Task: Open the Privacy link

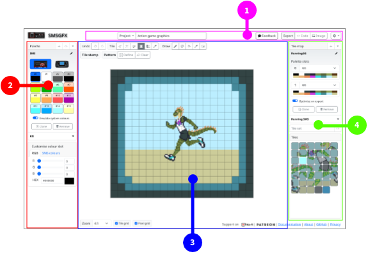Action: tap(335, 225)
